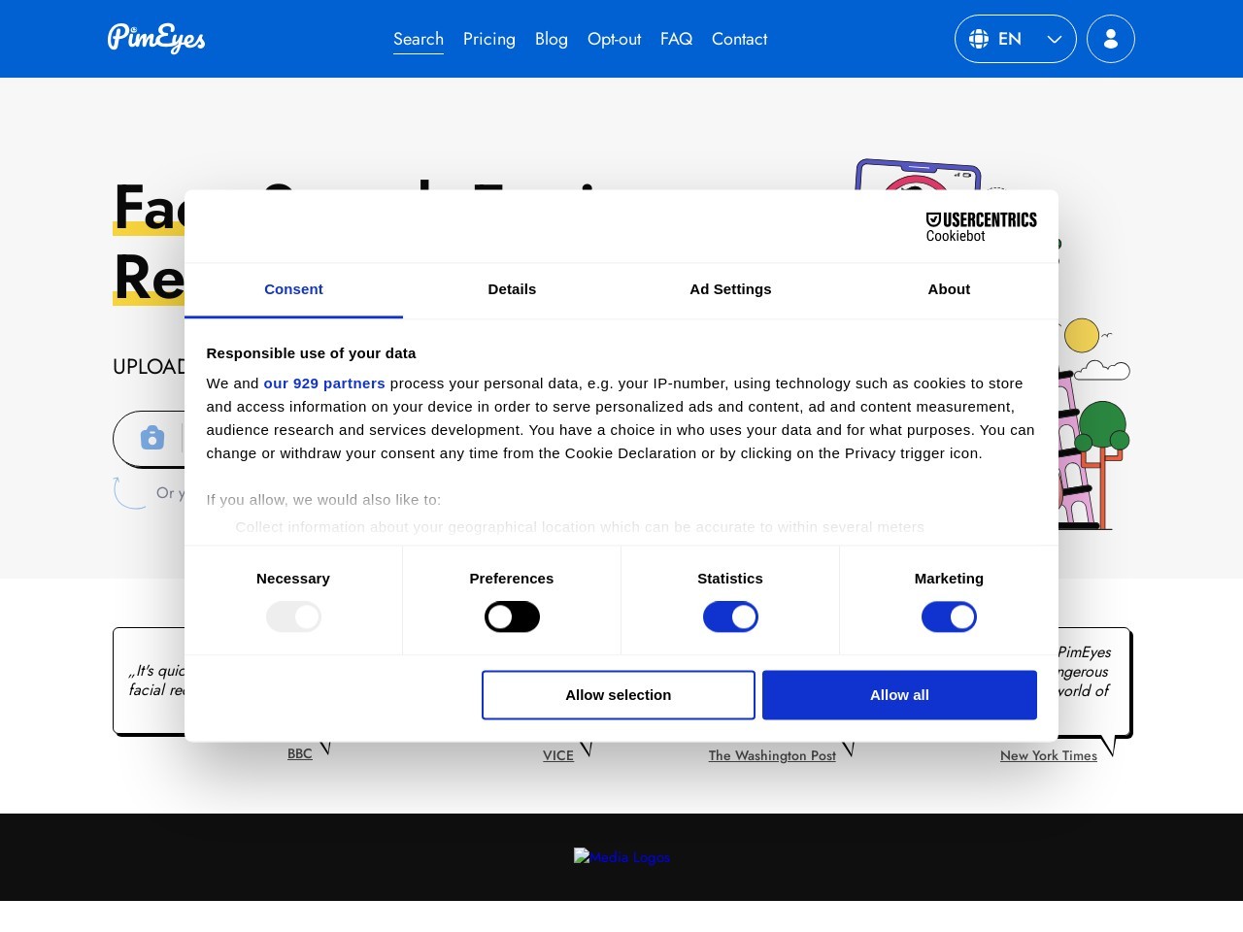
Task: Click the Necessary category label
Action: pos(293,579)
